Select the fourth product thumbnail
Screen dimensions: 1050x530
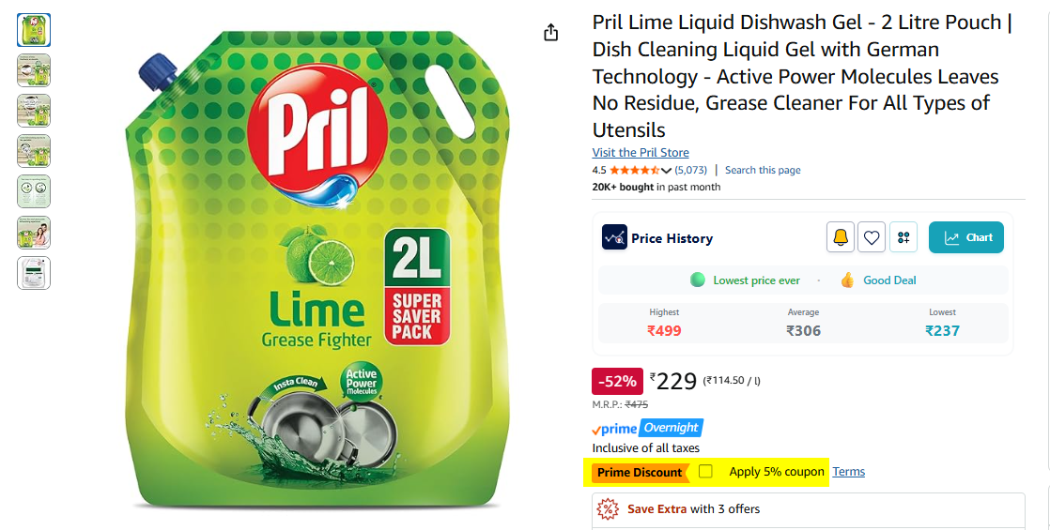click(x=34, y=151)
